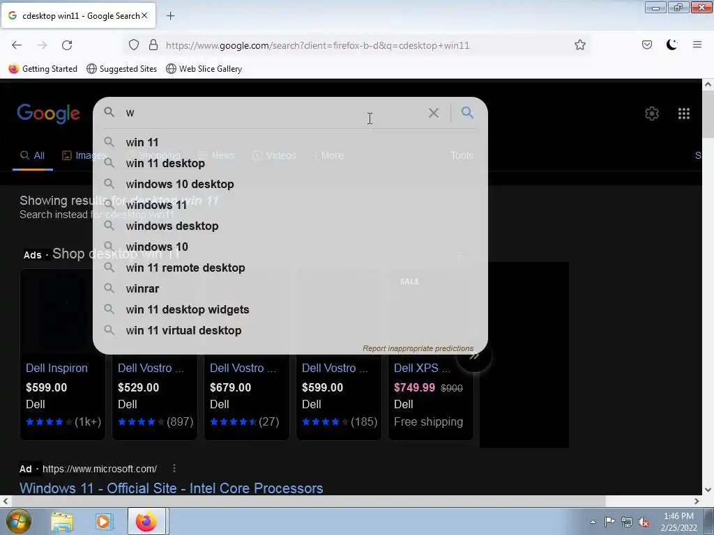Close the cdesktop win11 Google Search tab
The height and width of the screenshot is (535, 714).
click(x=144, y=15)
